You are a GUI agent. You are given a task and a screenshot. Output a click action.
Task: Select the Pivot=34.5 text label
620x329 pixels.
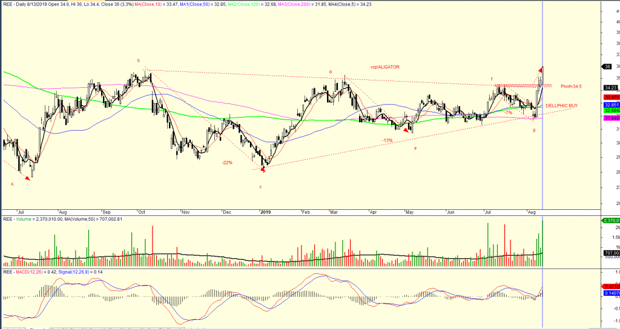570,86
